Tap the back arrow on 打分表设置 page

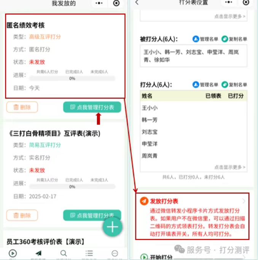click(137, 2)
